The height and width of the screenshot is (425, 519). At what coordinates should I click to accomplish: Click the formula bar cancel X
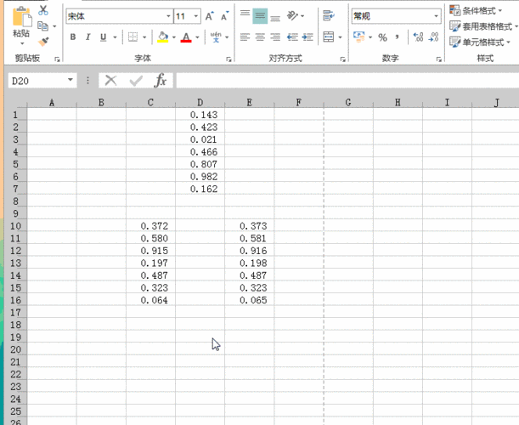pyautogui.click(x=111, y=80)
